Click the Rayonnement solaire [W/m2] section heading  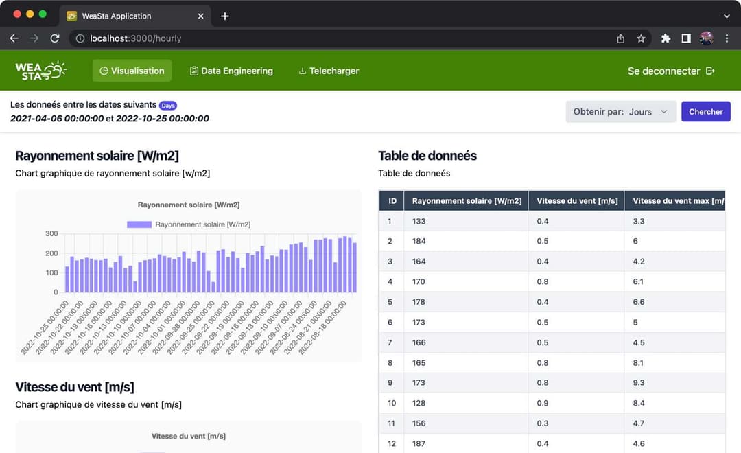[97, 156]
